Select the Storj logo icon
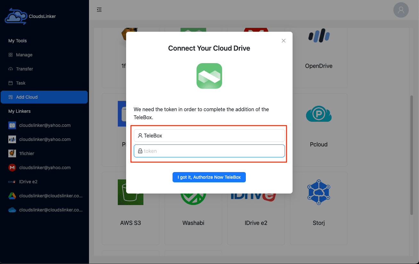The width and height of the screenshot is (419, 264). tap(319, 192)
